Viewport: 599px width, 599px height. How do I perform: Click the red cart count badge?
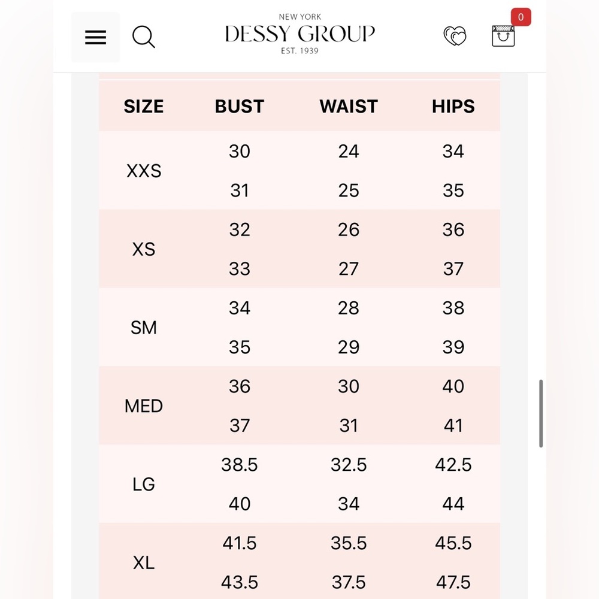(521, 17)
